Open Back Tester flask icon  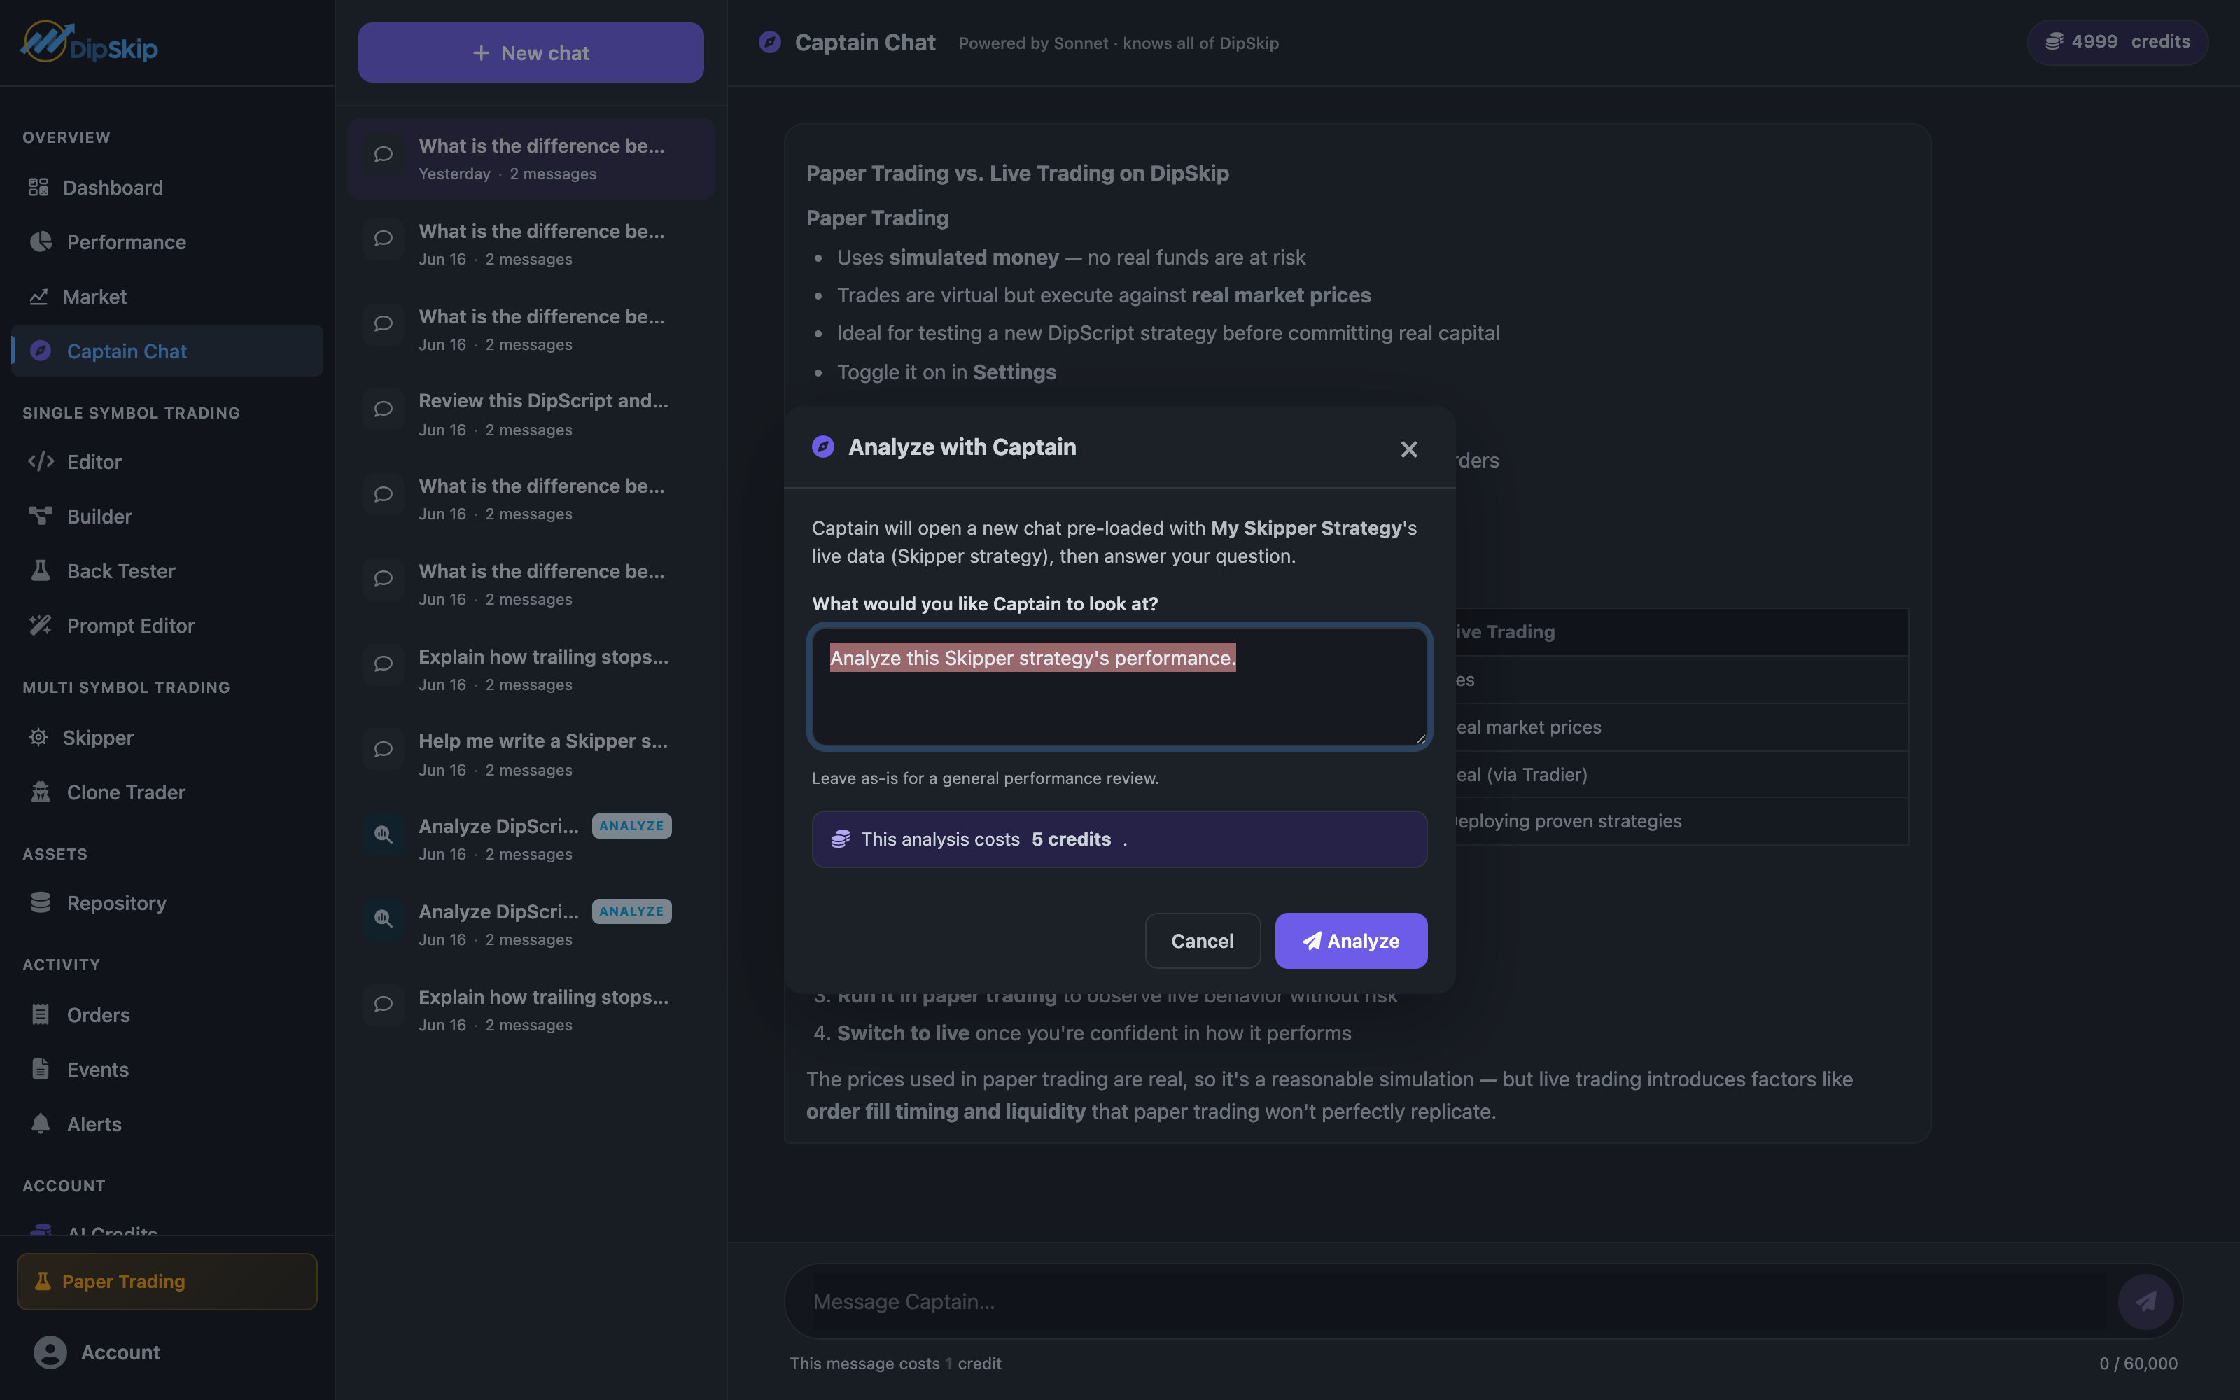coord(41,570)
